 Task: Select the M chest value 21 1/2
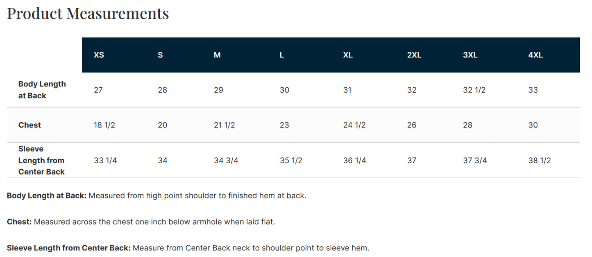(225, 125)
